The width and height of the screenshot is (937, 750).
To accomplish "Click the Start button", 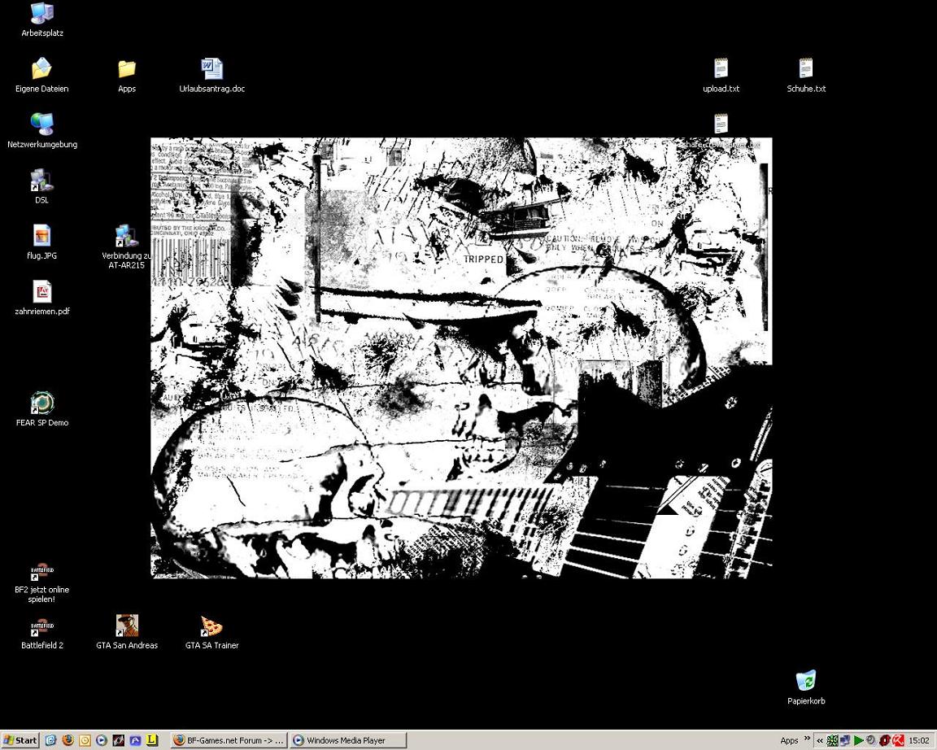I will [20, 740].
